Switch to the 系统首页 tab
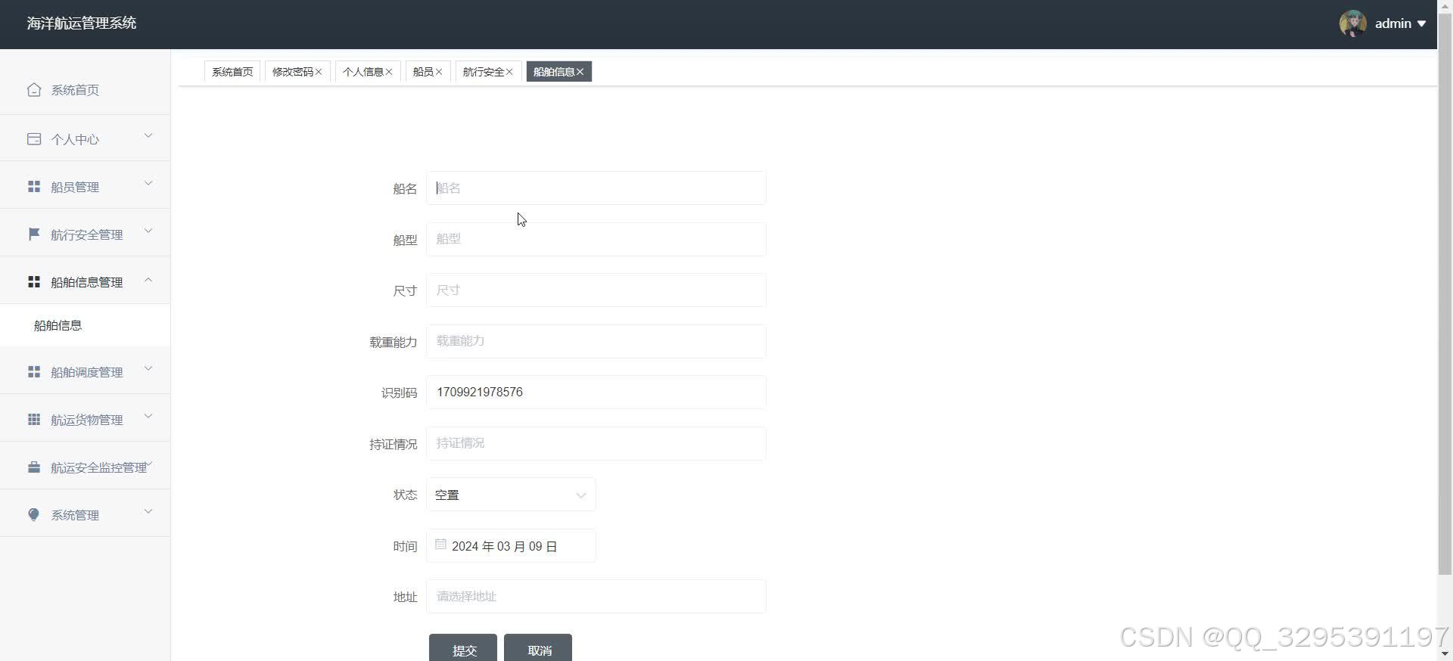The height and width of the screenshot is (661, 1453). pos(232,72)
